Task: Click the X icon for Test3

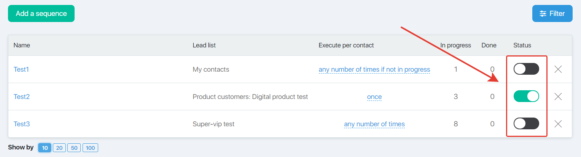Action: pyautogui.click(x=558, y=124)
